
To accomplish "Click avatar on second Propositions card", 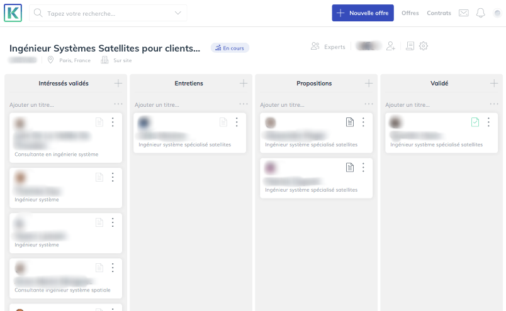I will pyautogui.click(x=271, y=168).
